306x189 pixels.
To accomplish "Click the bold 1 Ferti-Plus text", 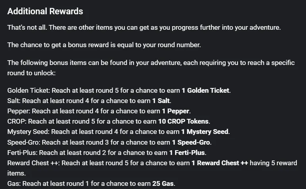I will [187, 153].
